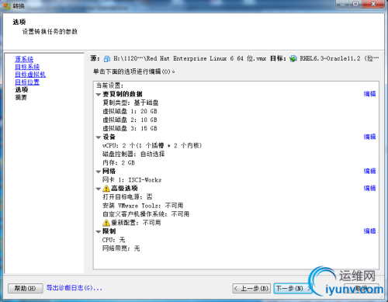The height and width of the screenshot is (302, 388).
Task: Go to the 目标虚拟机 step
Action: [x=30, y=75]
